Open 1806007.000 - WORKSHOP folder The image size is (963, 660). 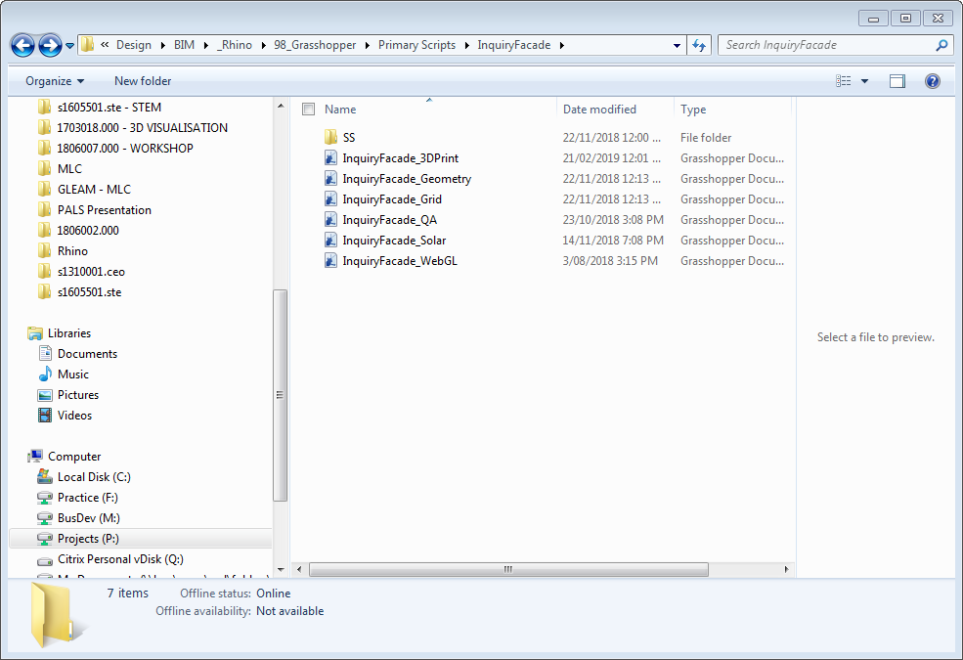pos(125,149)
